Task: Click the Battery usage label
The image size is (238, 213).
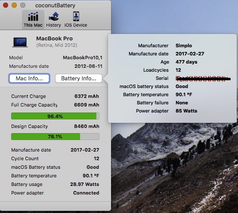Action: pyautogui.click(x=27, y=184)
